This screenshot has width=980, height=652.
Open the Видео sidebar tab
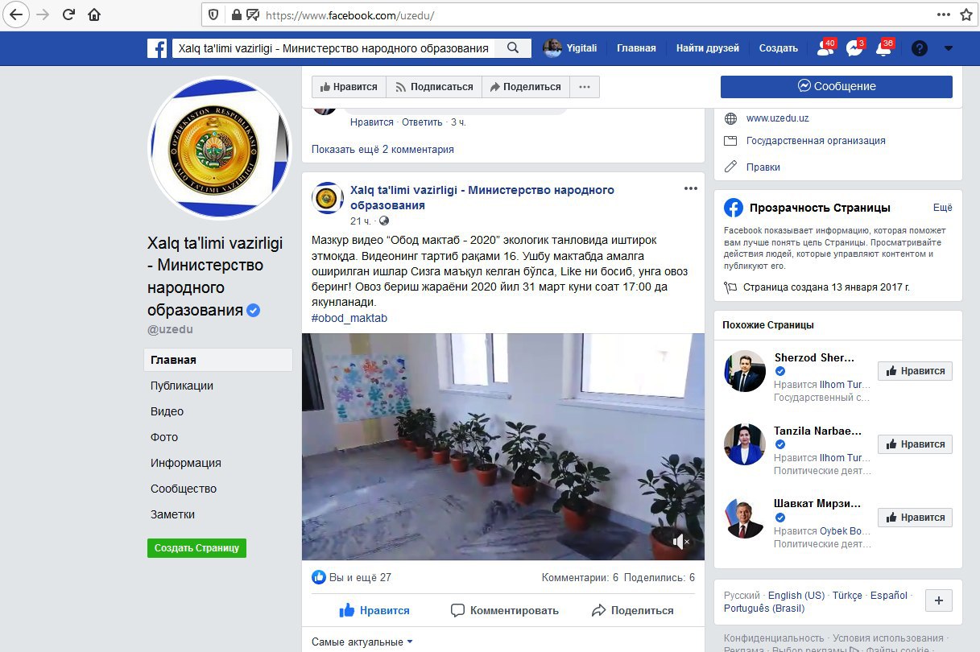(x=167, y=411)
